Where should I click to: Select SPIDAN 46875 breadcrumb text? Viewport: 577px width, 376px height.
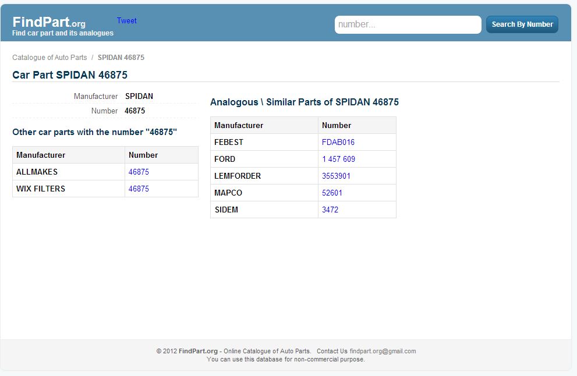(121, 58)
